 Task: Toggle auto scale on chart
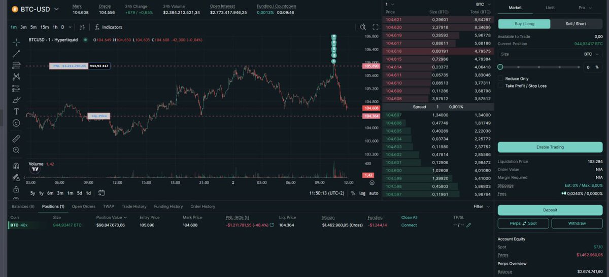pos(374,193)
